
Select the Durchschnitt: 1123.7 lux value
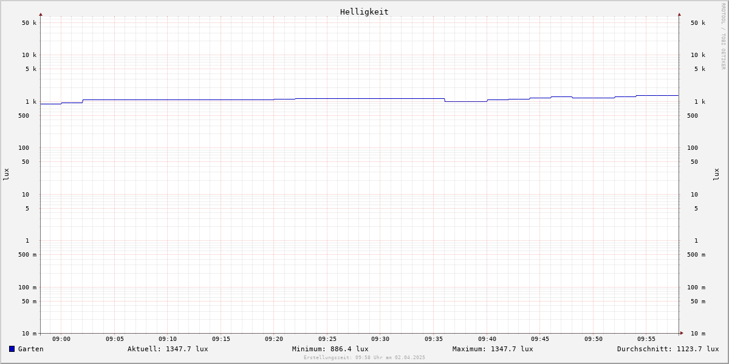668,349
